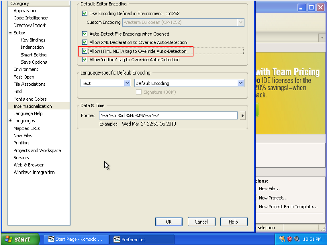Screen dimensions: 327x245
Task: Select the New Files category
Action: 22,136
